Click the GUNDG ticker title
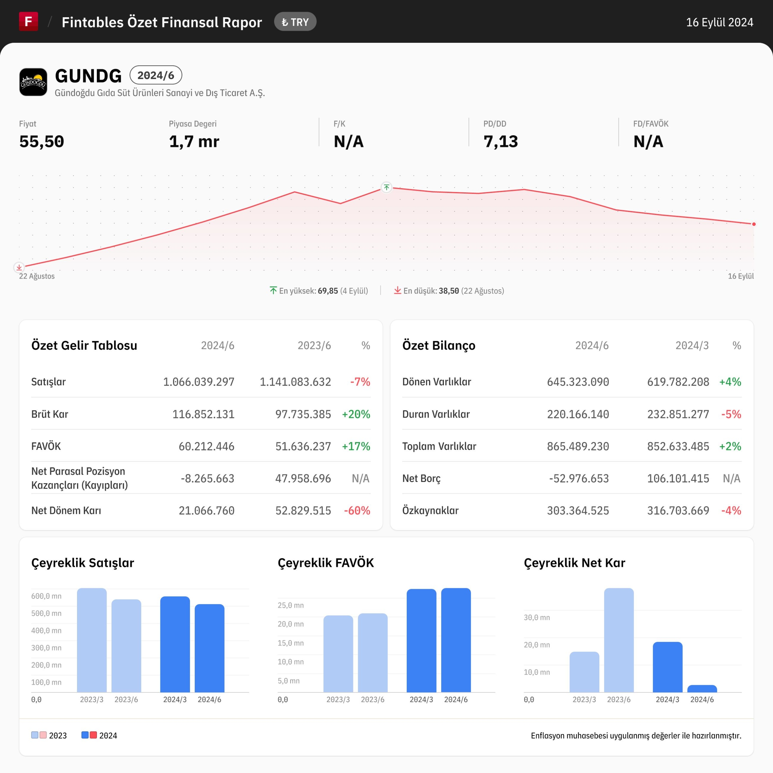The width and height of the screenshot is (773, 773). pos(88,76)
